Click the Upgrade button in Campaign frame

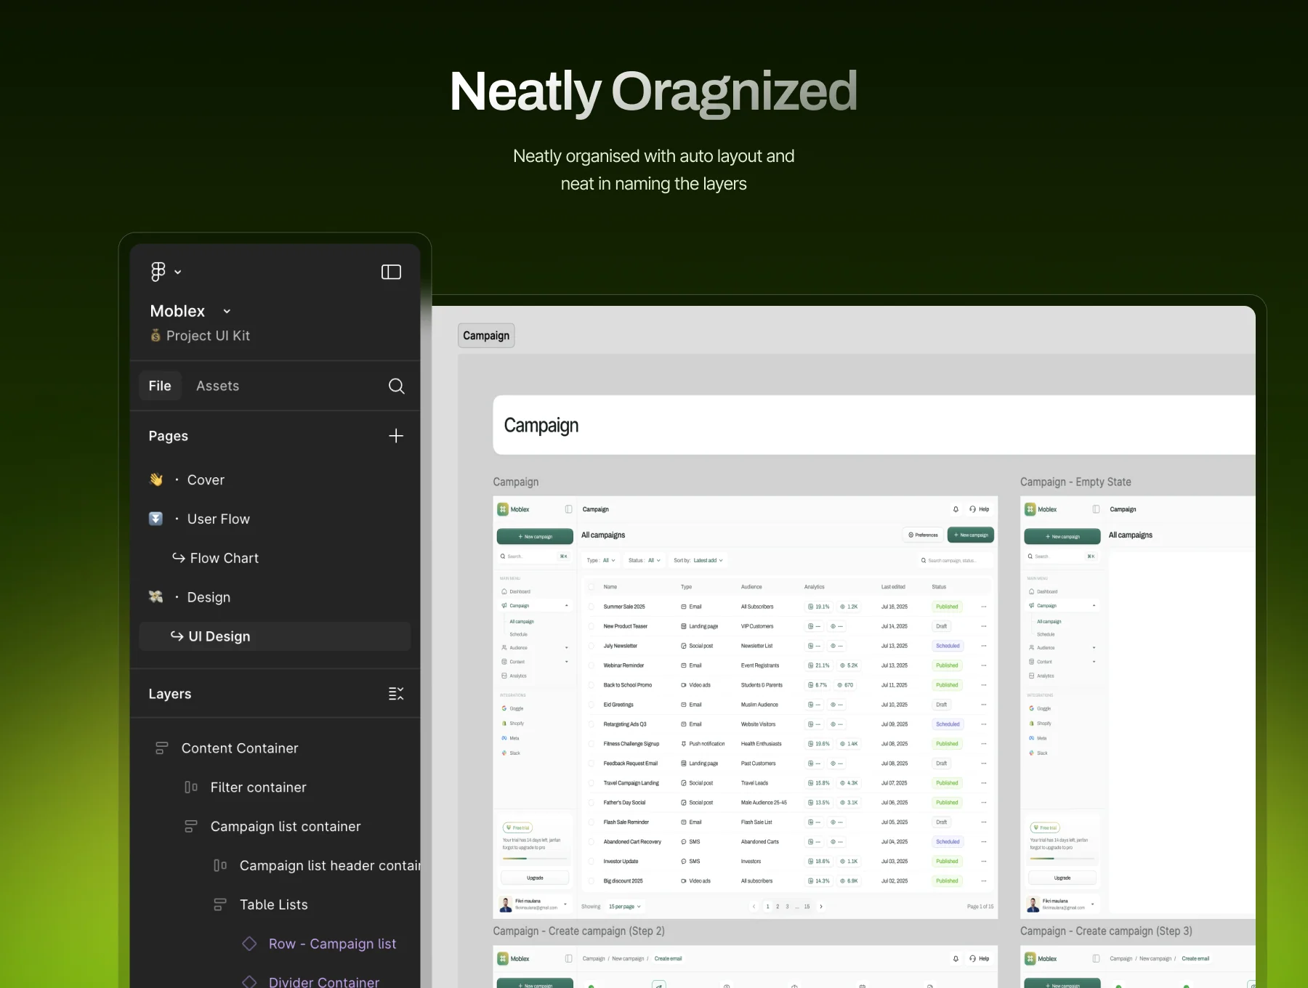tap(535, 878)
